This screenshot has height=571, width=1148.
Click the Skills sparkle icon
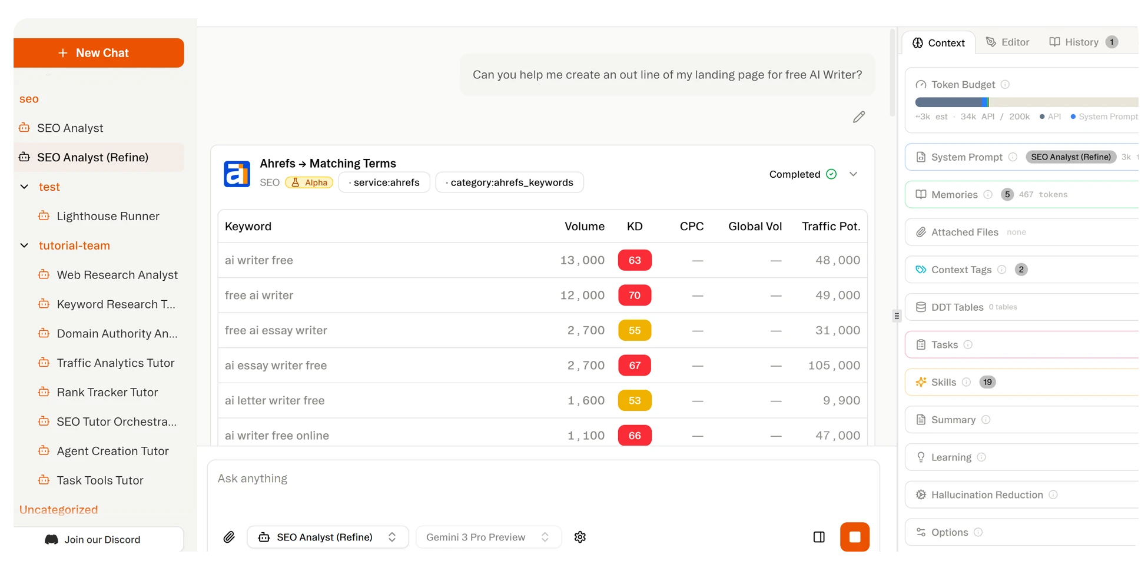click(x=921, y=381)
